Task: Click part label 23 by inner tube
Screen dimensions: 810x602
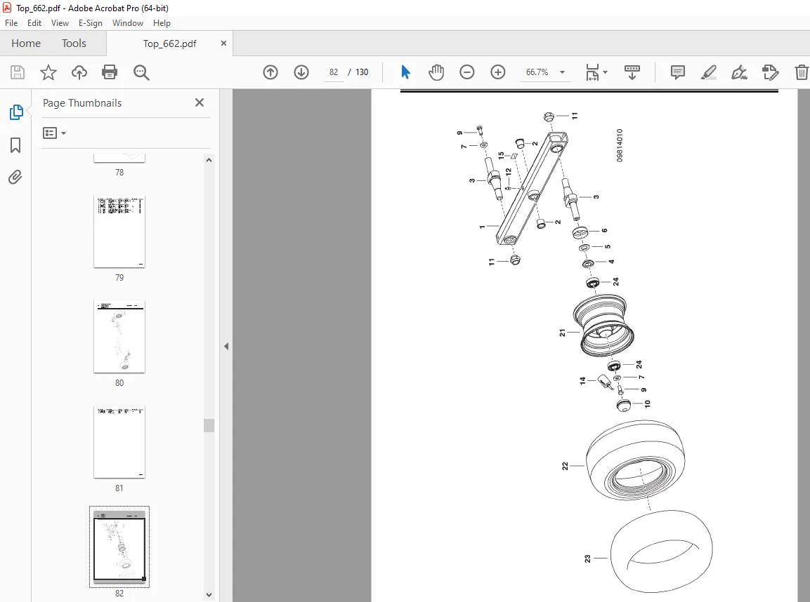Action: (x=587, y=558)
